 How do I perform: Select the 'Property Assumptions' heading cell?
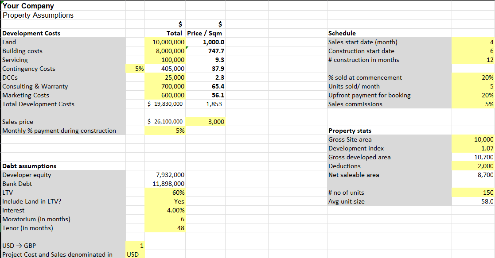click(63, 15)
